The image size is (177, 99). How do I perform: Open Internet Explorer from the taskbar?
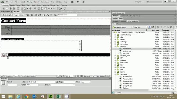[x=19, y=97]
